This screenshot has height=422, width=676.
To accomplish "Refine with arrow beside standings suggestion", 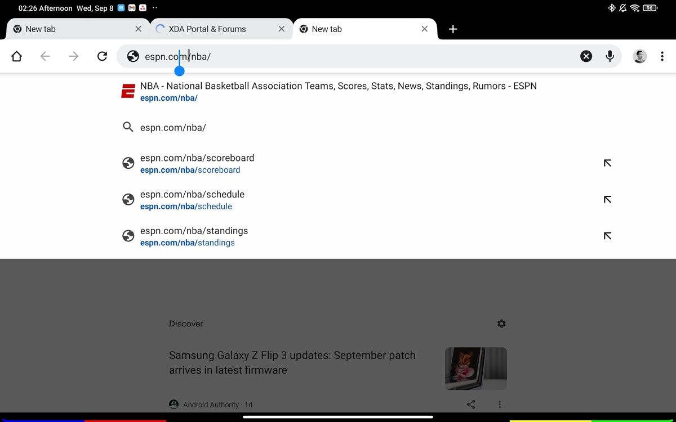I will coord(607,236).
